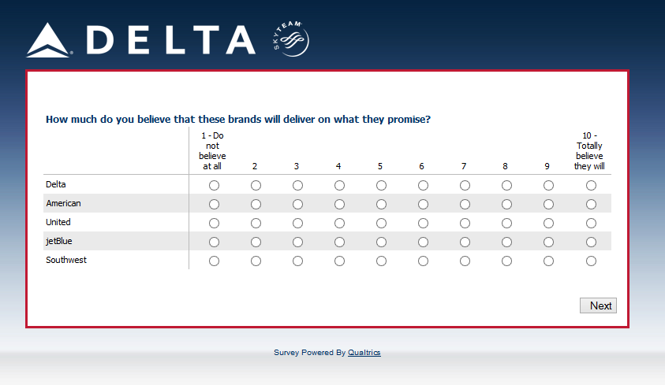Screen dimensions: 665x385
Task: Select rating 2 for American
Action: tap(256, 205)
